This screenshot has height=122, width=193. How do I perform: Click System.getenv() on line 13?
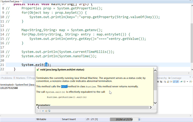[x=85, y=30]
